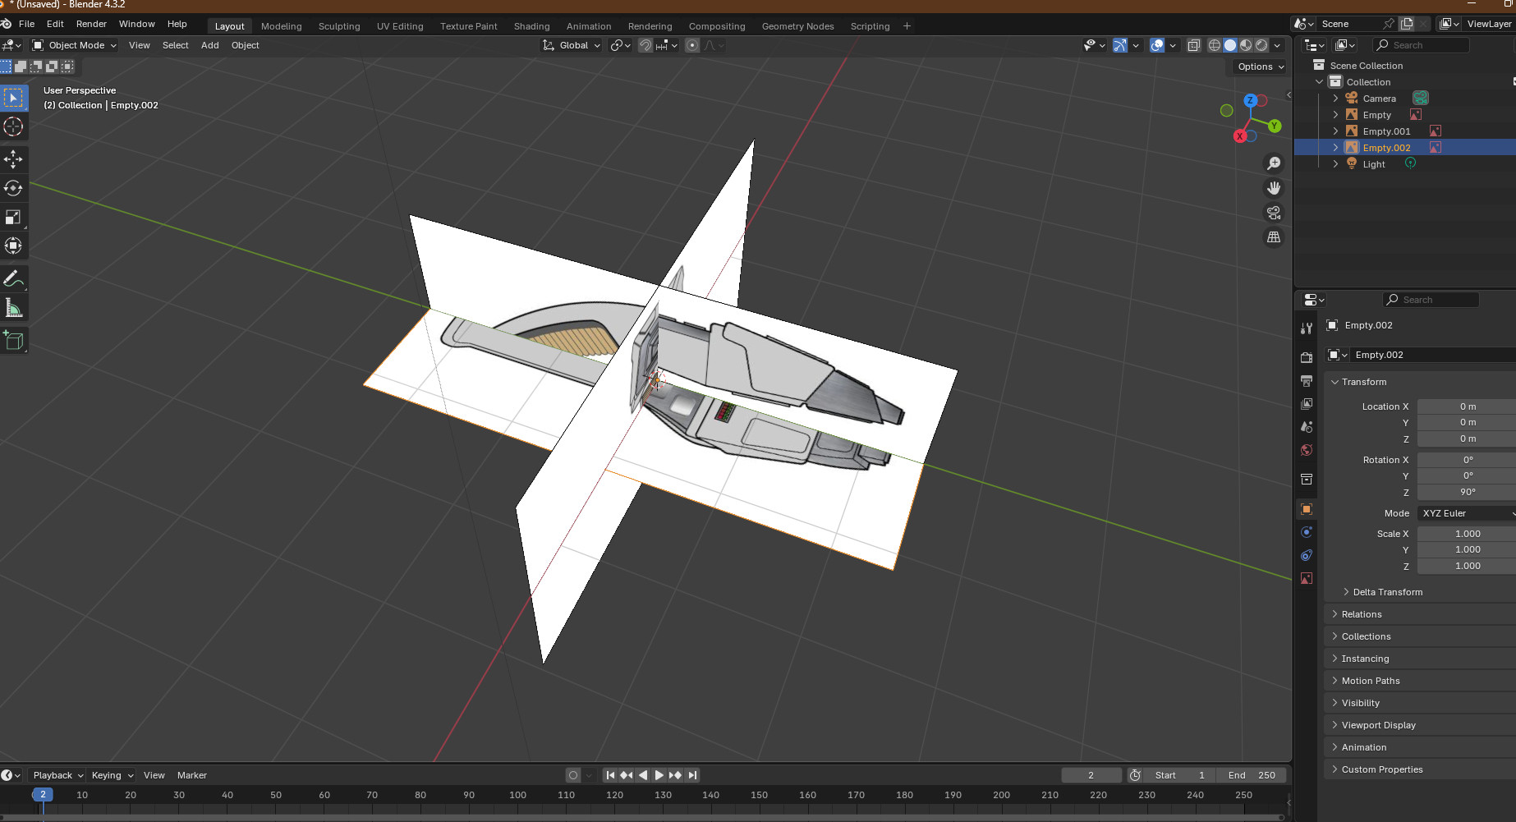Jump to the timeline start frame
This screenshot has width=1516, height=822.
click(609, 775)
